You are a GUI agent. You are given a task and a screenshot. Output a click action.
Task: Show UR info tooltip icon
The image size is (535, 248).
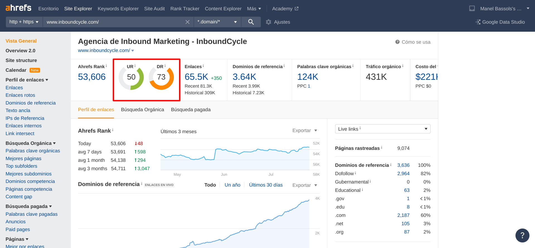click(x=135, y=66)
